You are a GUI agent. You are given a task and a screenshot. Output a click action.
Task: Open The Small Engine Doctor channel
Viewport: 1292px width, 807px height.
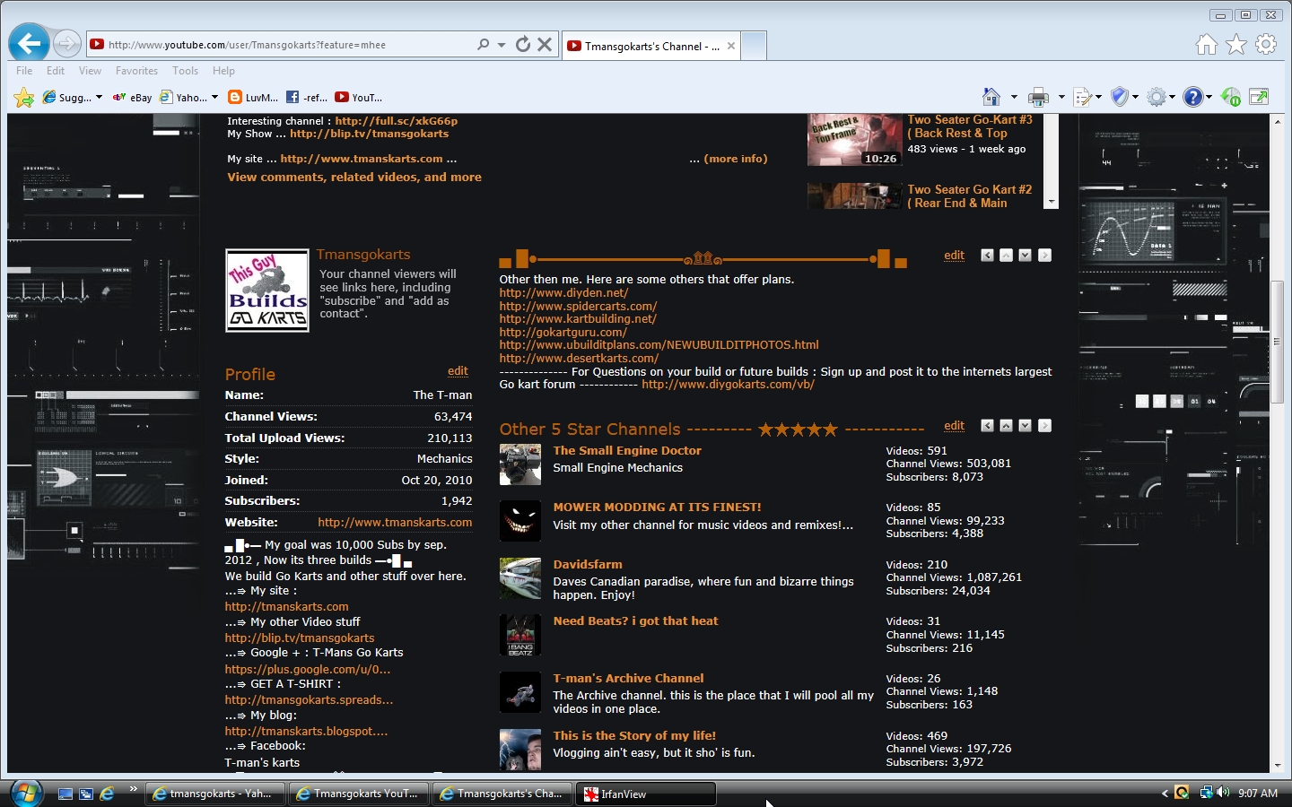pos(627,451)
